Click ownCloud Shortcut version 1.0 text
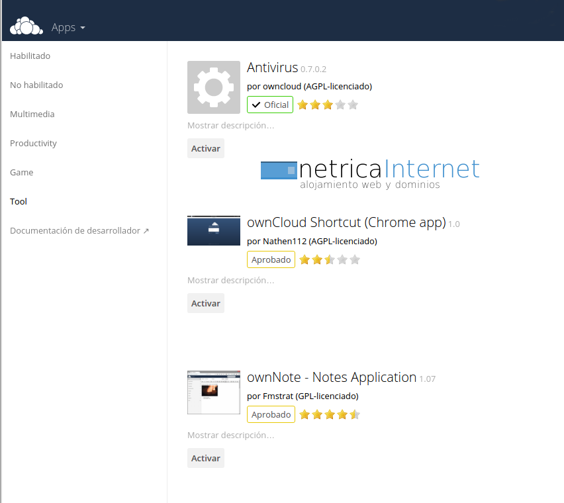Screen dimensions: 564x503 tap(454, 224)
